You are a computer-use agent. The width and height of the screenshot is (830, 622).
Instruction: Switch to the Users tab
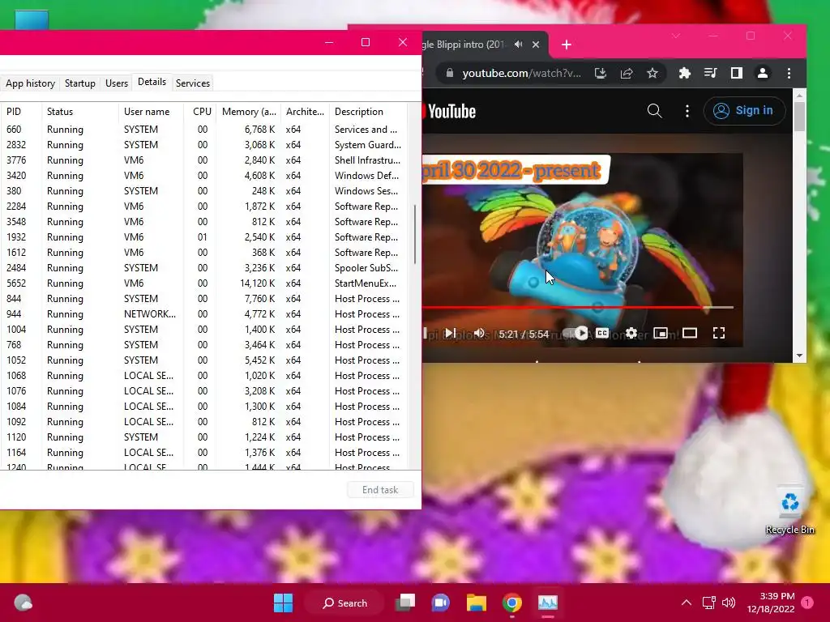click(117, 83)
